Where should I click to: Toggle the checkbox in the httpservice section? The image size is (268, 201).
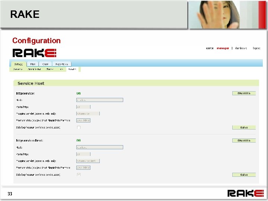coord(79,128)
